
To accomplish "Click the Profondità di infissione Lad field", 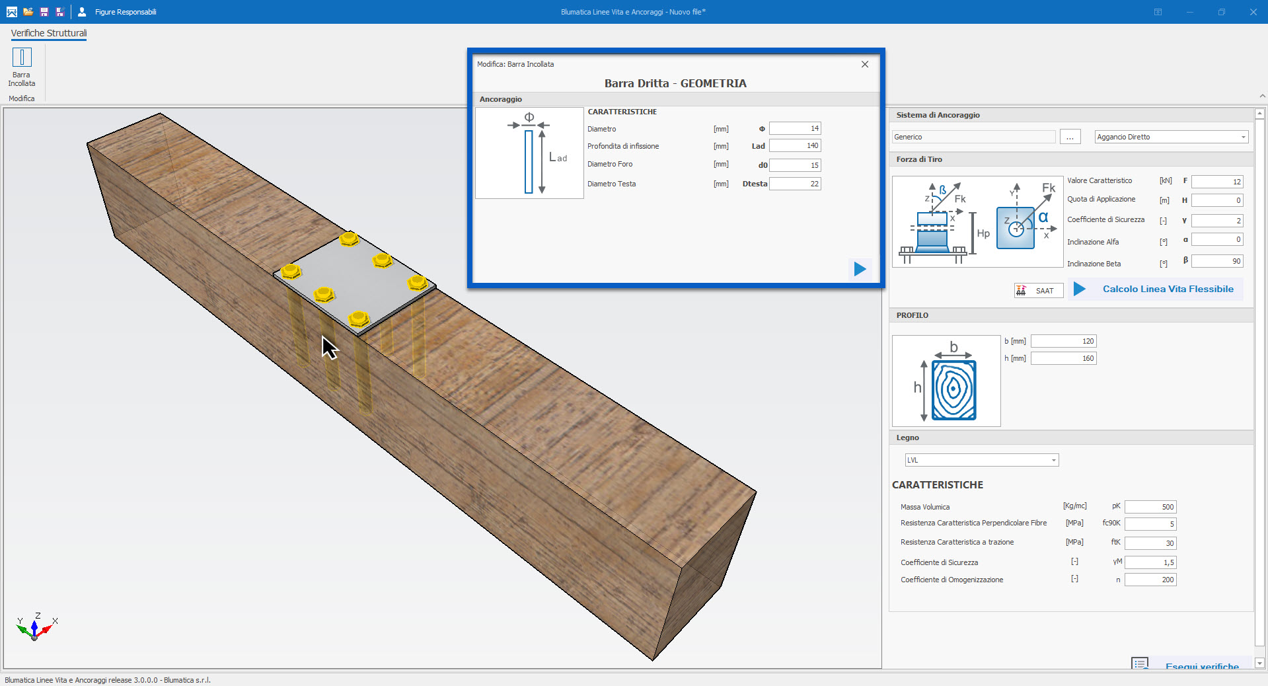I will [794, 146].
